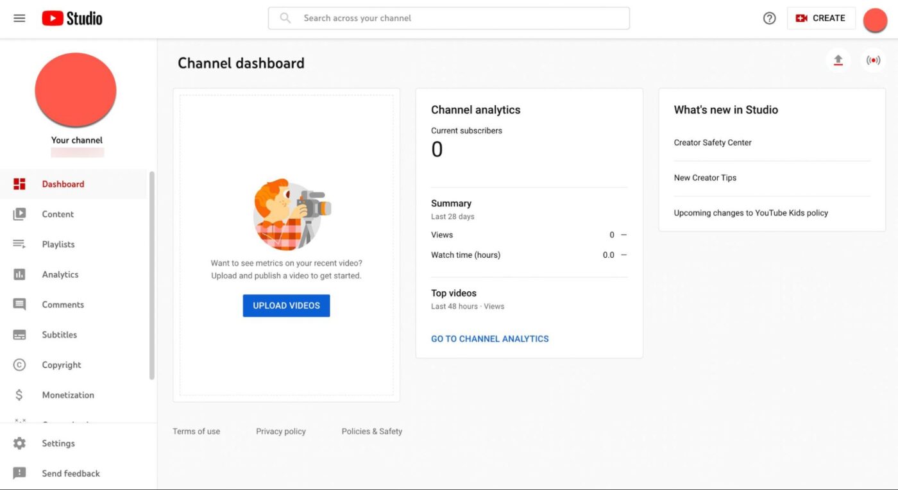This screenshot has height=490, width=898.
Task: Follow the GO TO CHANNEL ANALYTICS link
Action: (490, 339)
